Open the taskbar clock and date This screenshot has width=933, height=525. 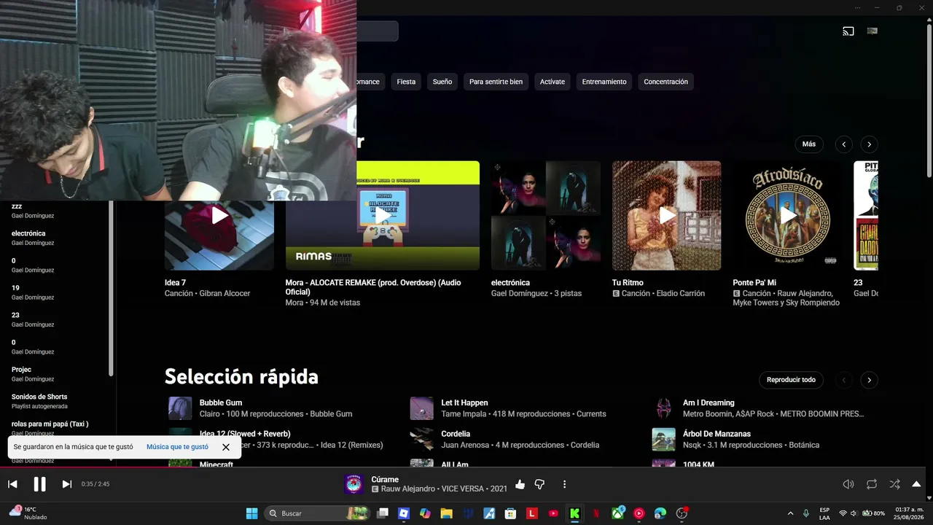910,513
